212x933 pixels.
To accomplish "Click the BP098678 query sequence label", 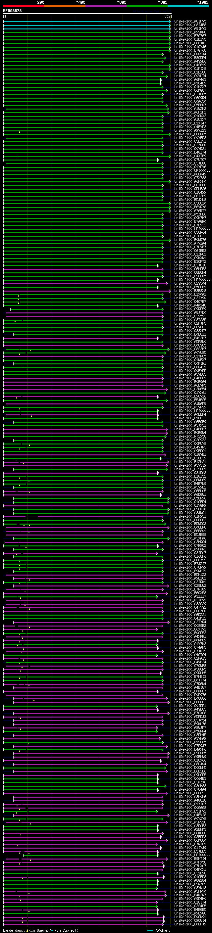I will click(x=12, y=11).
